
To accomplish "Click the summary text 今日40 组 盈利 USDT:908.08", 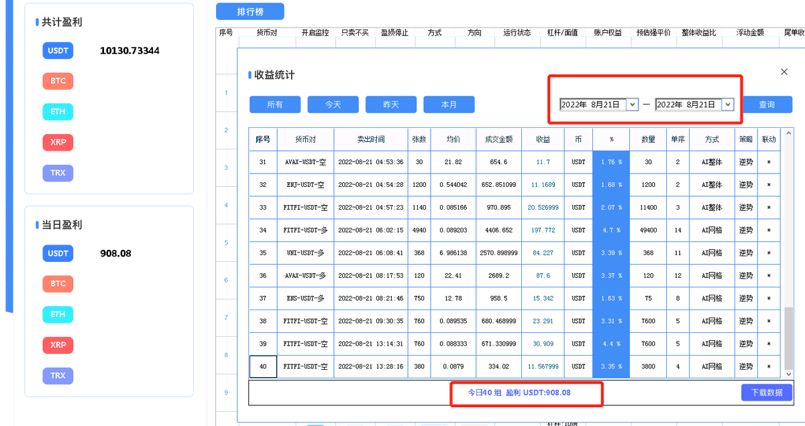I will [519, 393].
